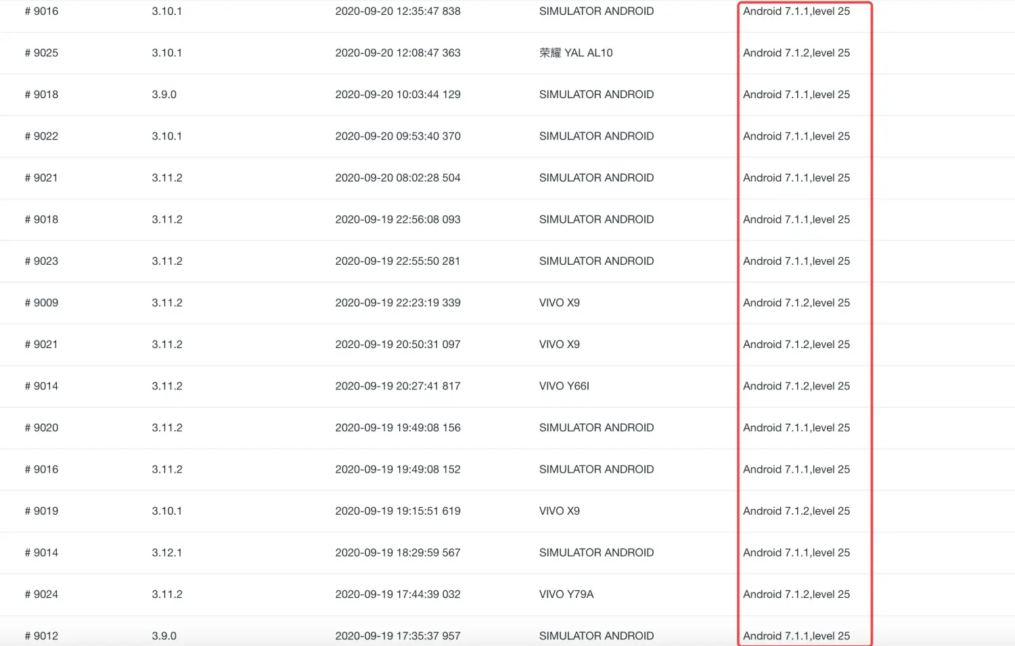Click ID # 9021 in the SIMULATOR ANDROID row
Image resolution: width=1015 pixels, height=646 pixels.
pos(41,177)
